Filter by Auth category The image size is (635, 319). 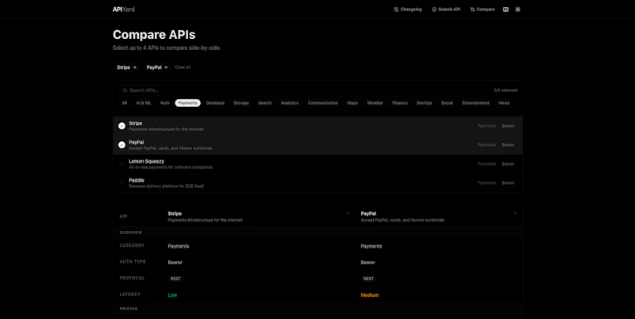(x=165, y=103)
